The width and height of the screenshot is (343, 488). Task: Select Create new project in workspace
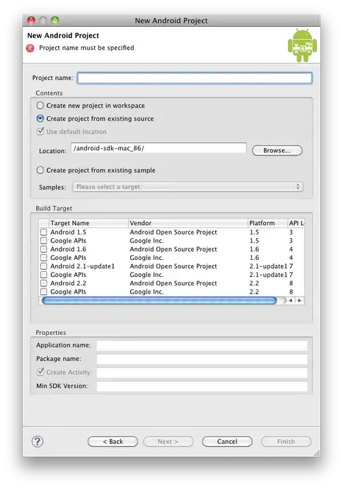click(40, 105)
